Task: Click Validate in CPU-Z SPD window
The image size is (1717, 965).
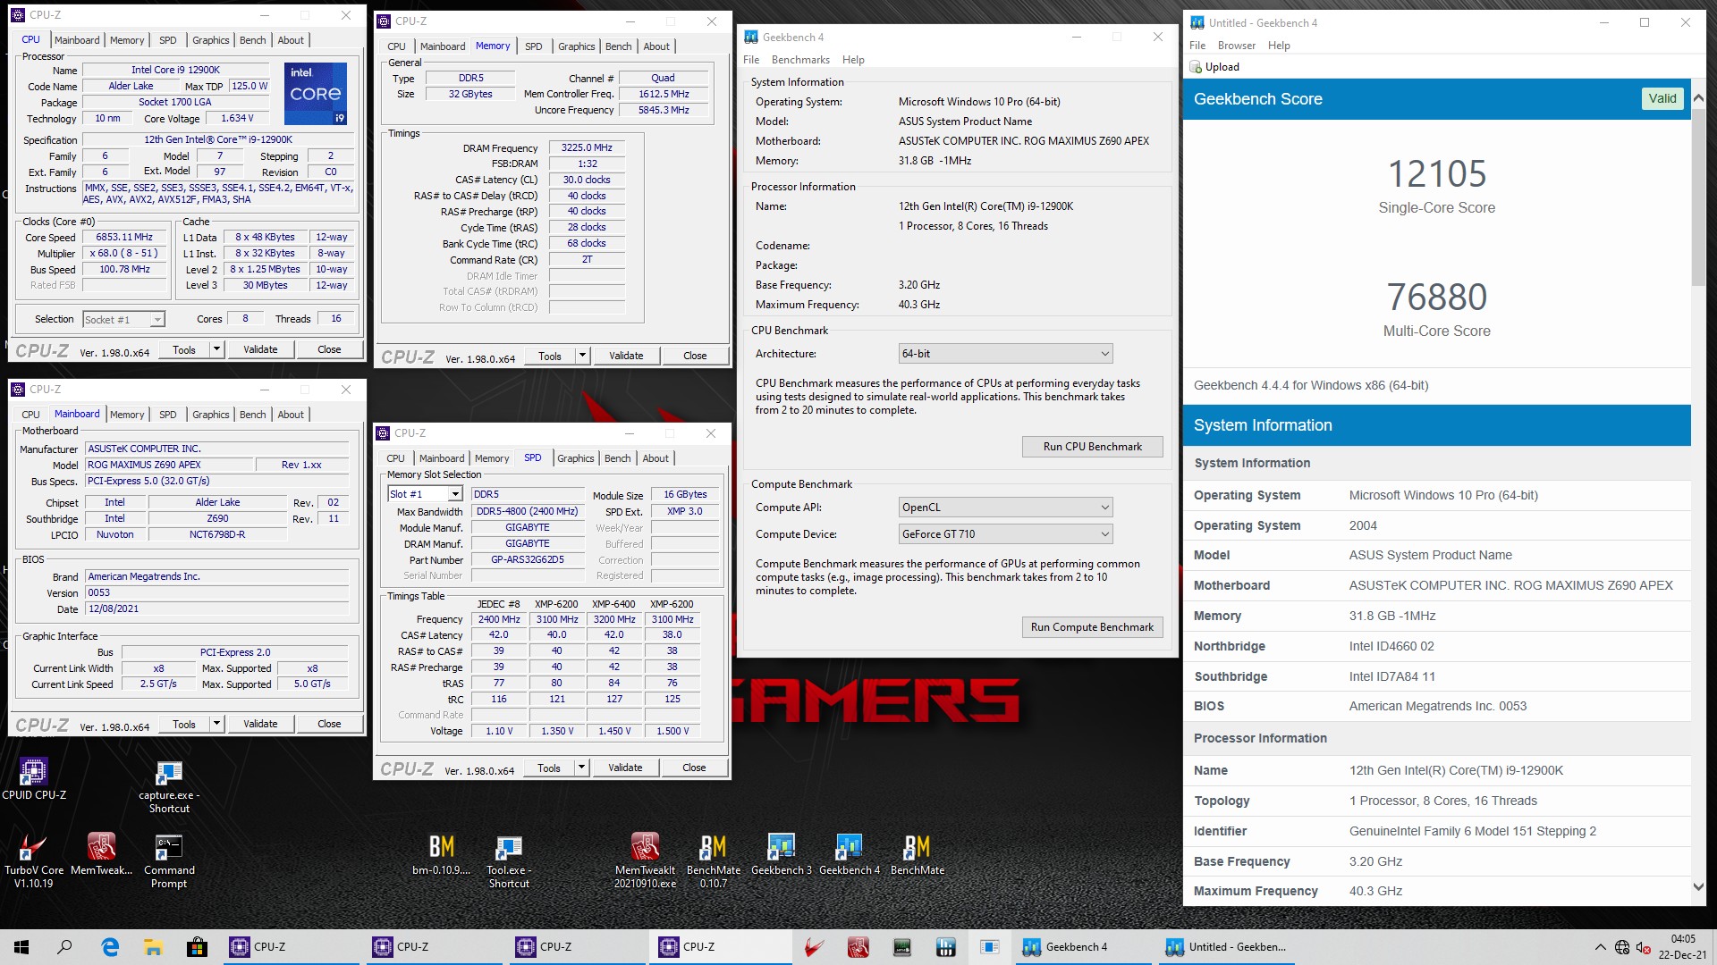Action: pyautogui.click(x=625, y=768)
